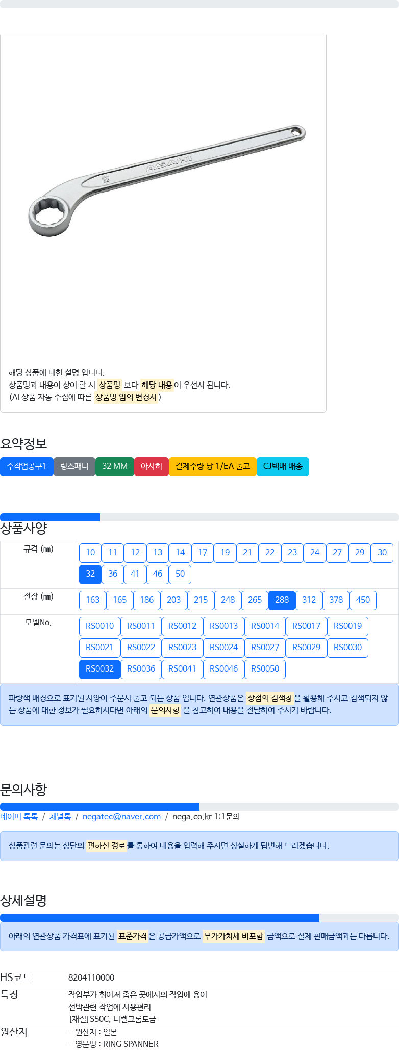The height and width of the screenshot is (1051, 399).
Task: Select size 50 in 규격 row
Action: point(180,574)
